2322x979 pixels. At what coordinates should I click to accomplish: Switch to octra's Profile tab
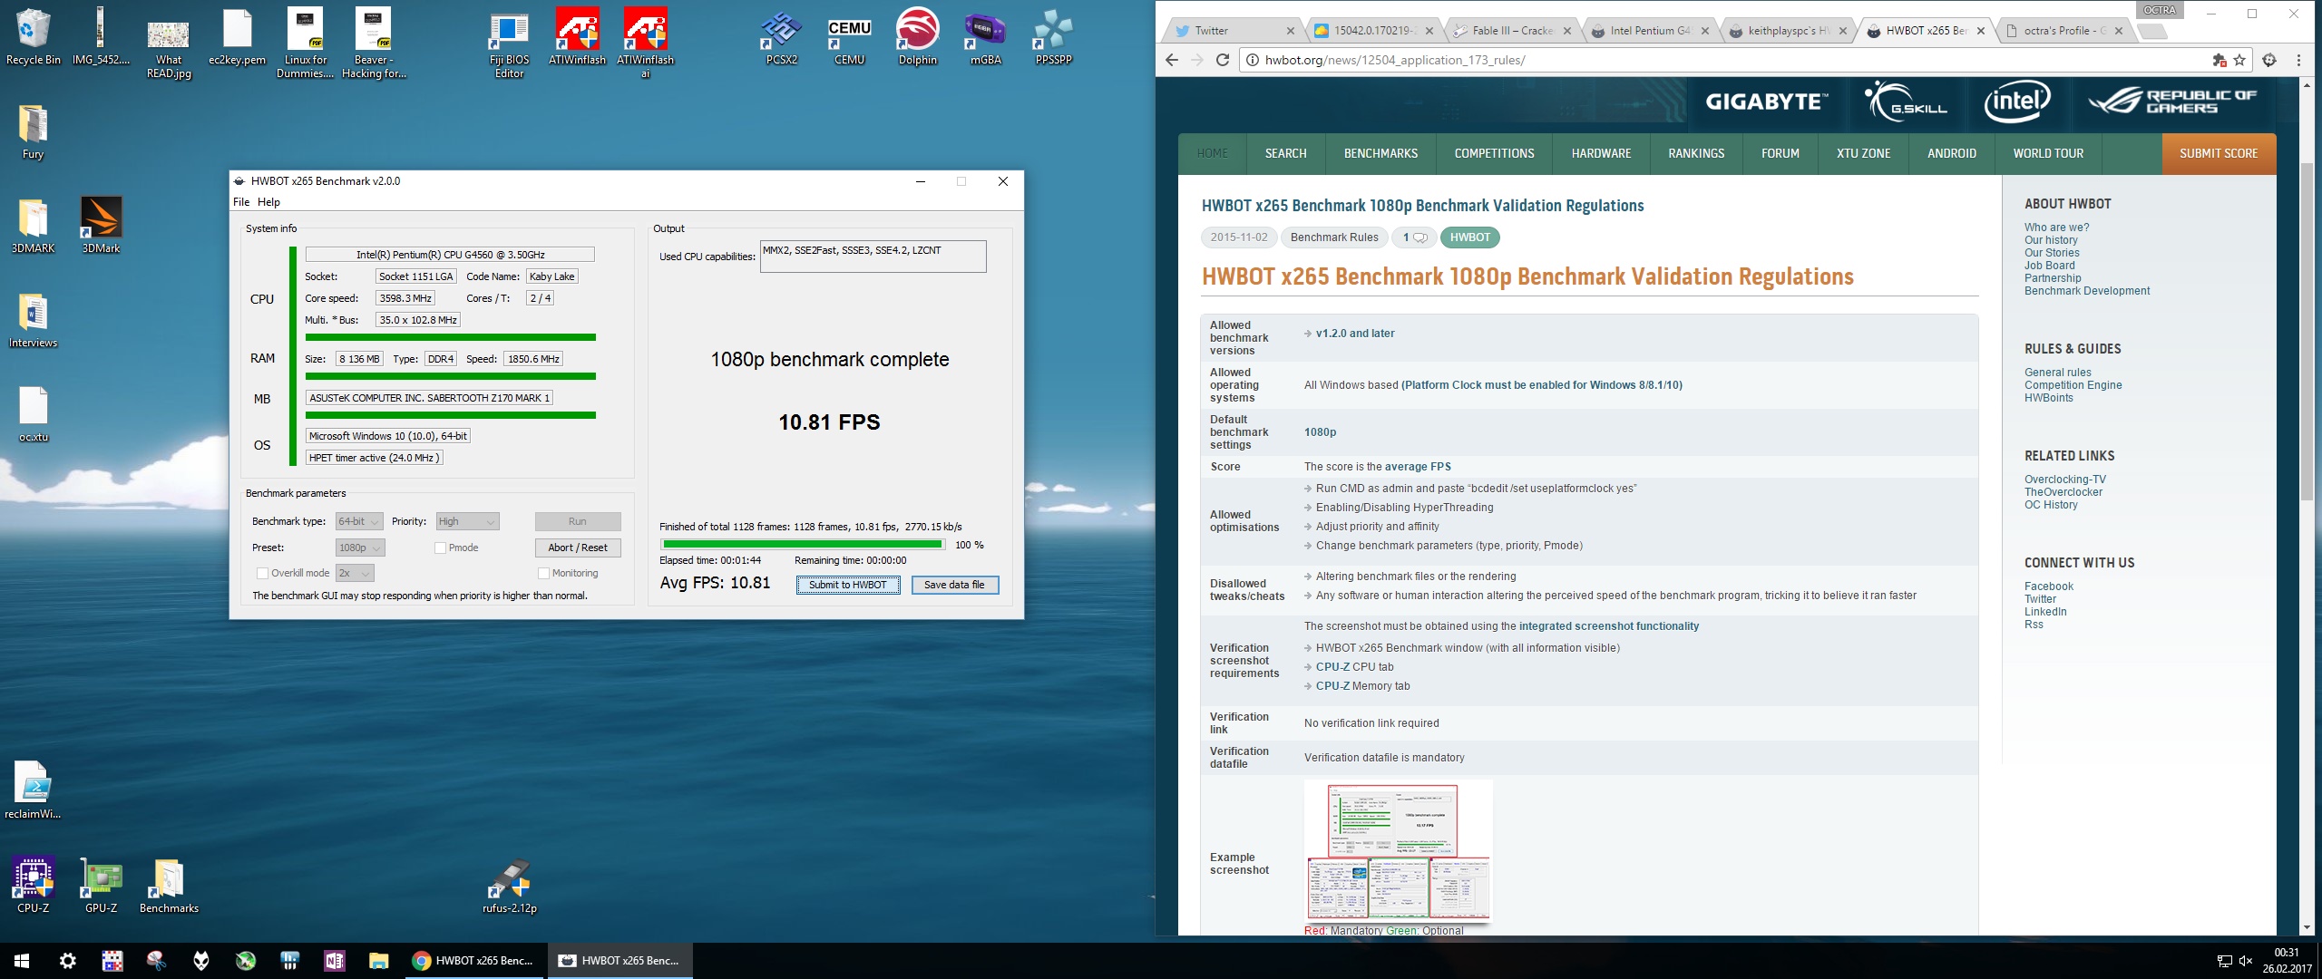(x=2064, y=31)
